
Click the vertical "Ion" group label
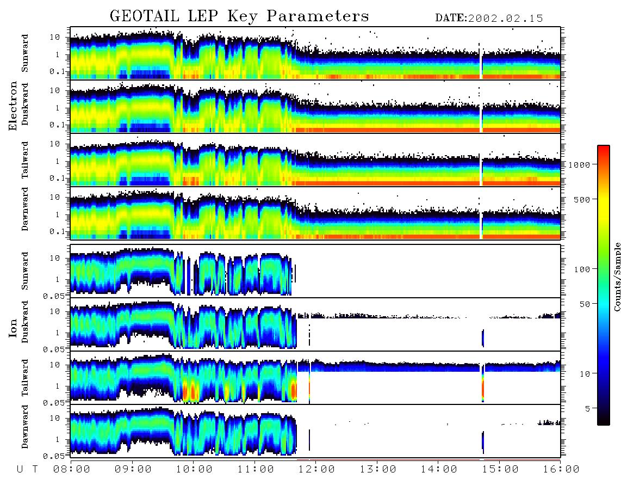coord(13,328)
